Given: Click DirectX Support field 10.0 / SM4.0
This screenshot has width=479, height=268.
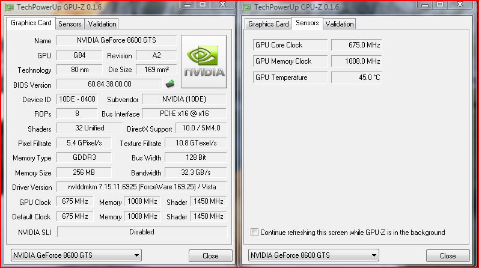Looking at the screenshot, I should pos(201,128).
